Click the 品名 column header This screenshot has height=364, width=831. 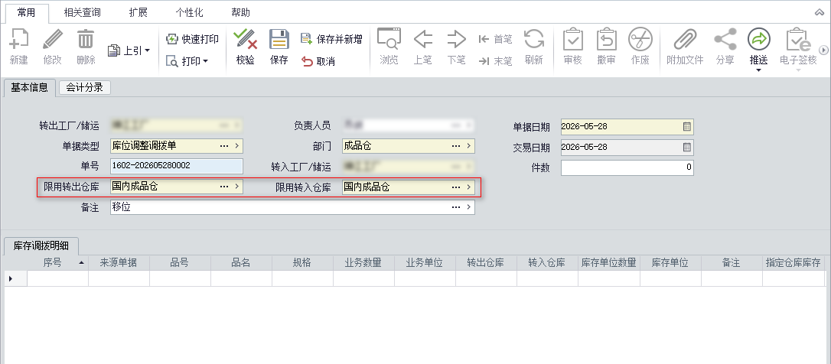[240, 263]
